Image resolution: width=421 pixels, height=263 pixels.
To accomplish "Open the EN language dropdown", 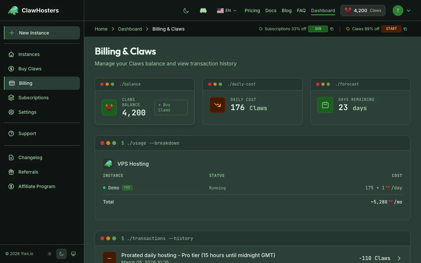I will pyautogui.click(x=227, y=10).
